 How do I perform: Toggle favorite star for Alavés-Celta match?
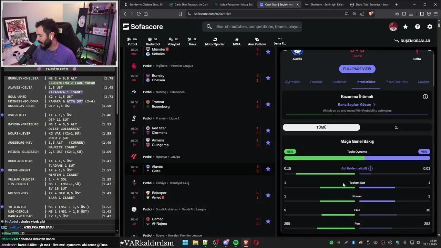tap(268, 169)
